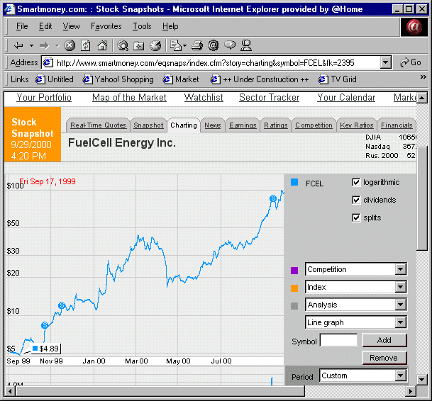
Task: Open the Back history dropdown arrow
Action: (31, 45)
